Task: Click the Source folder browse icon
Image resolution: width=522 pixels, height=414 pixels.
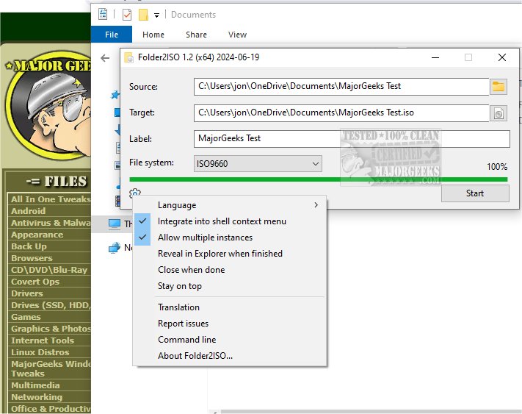Action: [x=499, y=87]
